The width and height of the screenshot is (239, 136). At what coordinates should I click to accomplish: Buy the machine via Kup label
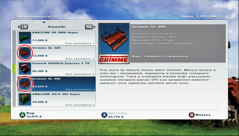click(30, 113)
